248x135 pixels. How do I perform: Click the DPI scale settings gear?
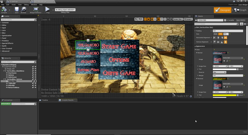[191, 96]
